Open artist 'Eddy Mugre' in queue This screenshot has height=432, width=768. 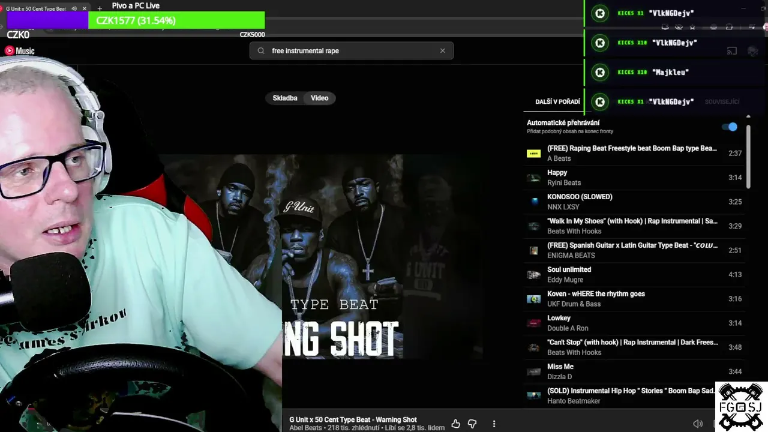[565, 280]
